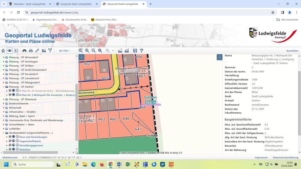The width and height of the screenshot is (301, 169).
Task: Open Alle Lesezeichen bookmarks folder
Action: click(x=287, y=19)
